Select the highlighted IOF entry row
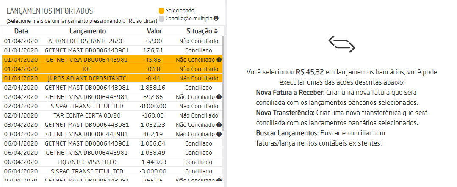 (87, 69)
